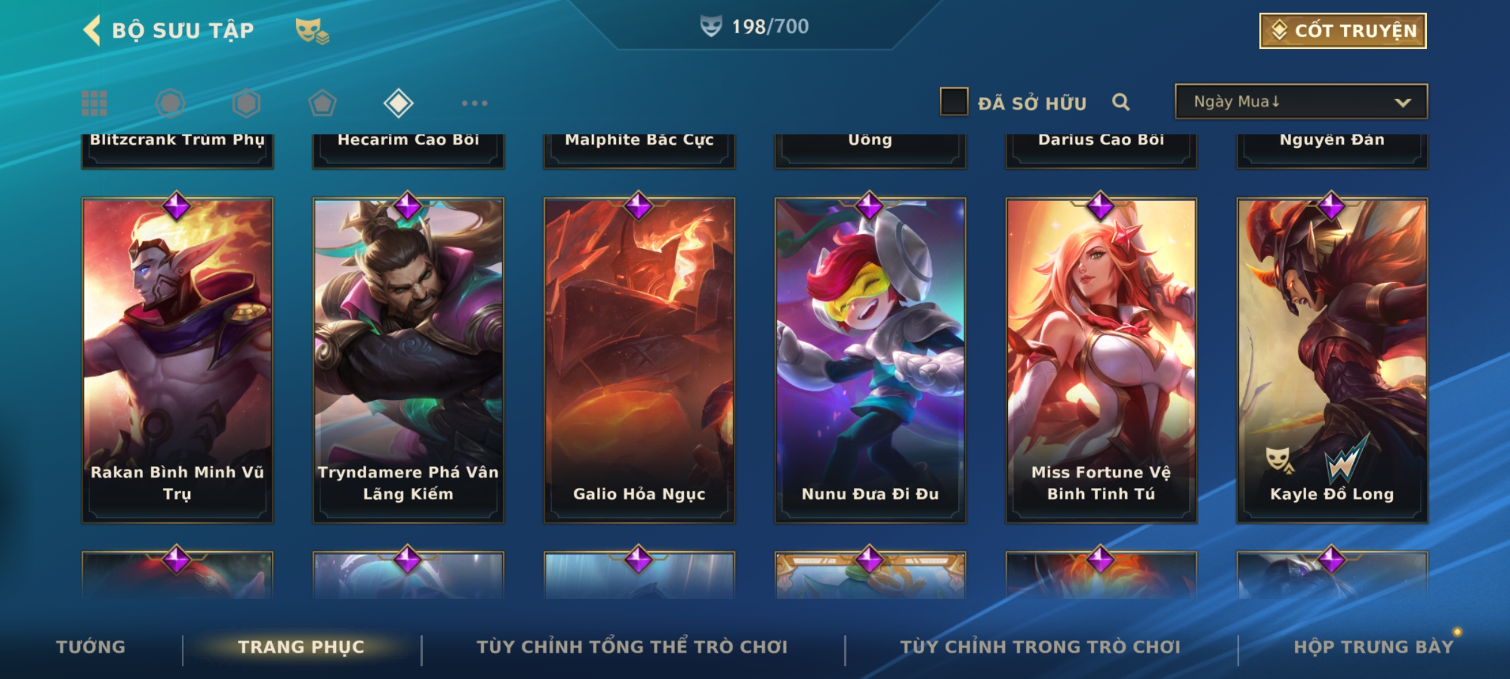
Task: Switch to the Tướng tab
Action: [91, 647]
